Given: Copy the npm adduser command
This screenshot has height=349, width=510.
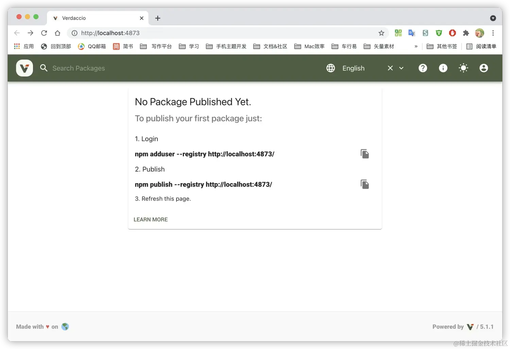Looking at the screenshot, I should (365, 154).
